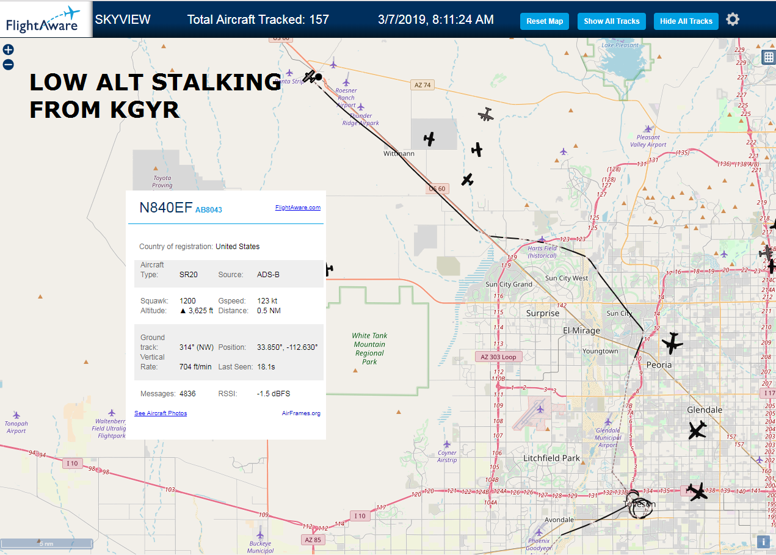Open See Aircraft Photos link
The width and height of the screenshot is (776, 555).
click(161, 413)
